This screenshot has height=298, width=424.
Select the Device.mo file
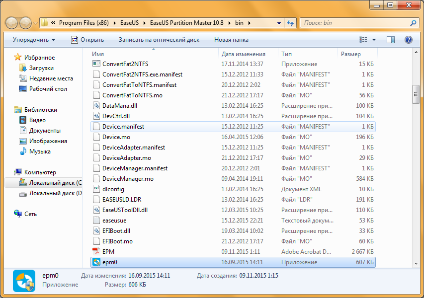click(233, 137)
